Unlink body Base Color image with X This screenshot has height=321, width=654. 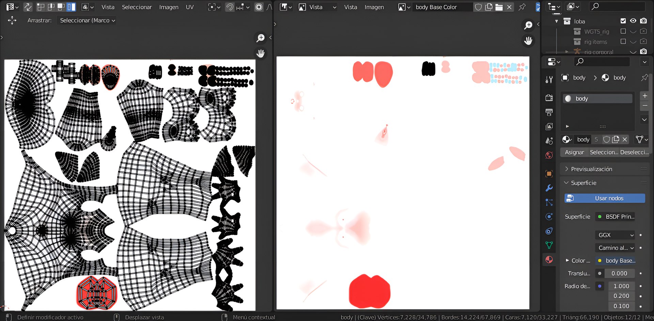click(509, 7)
